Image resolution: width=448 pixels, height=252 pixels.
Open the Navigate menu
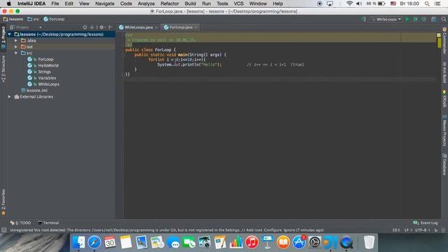[104, 3]
